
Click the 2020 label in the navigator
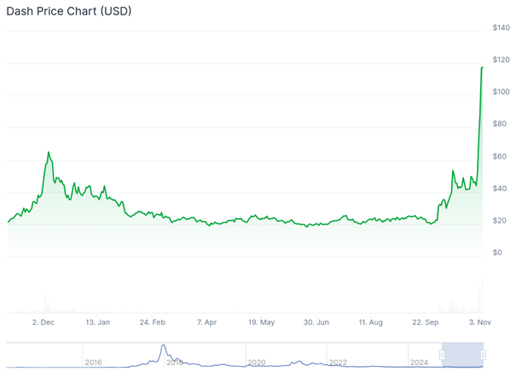pos(257,362)
